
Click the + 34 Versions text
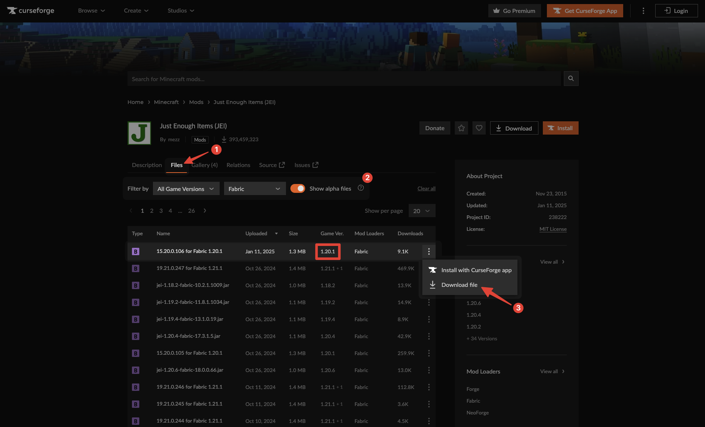tap(482, 339)
